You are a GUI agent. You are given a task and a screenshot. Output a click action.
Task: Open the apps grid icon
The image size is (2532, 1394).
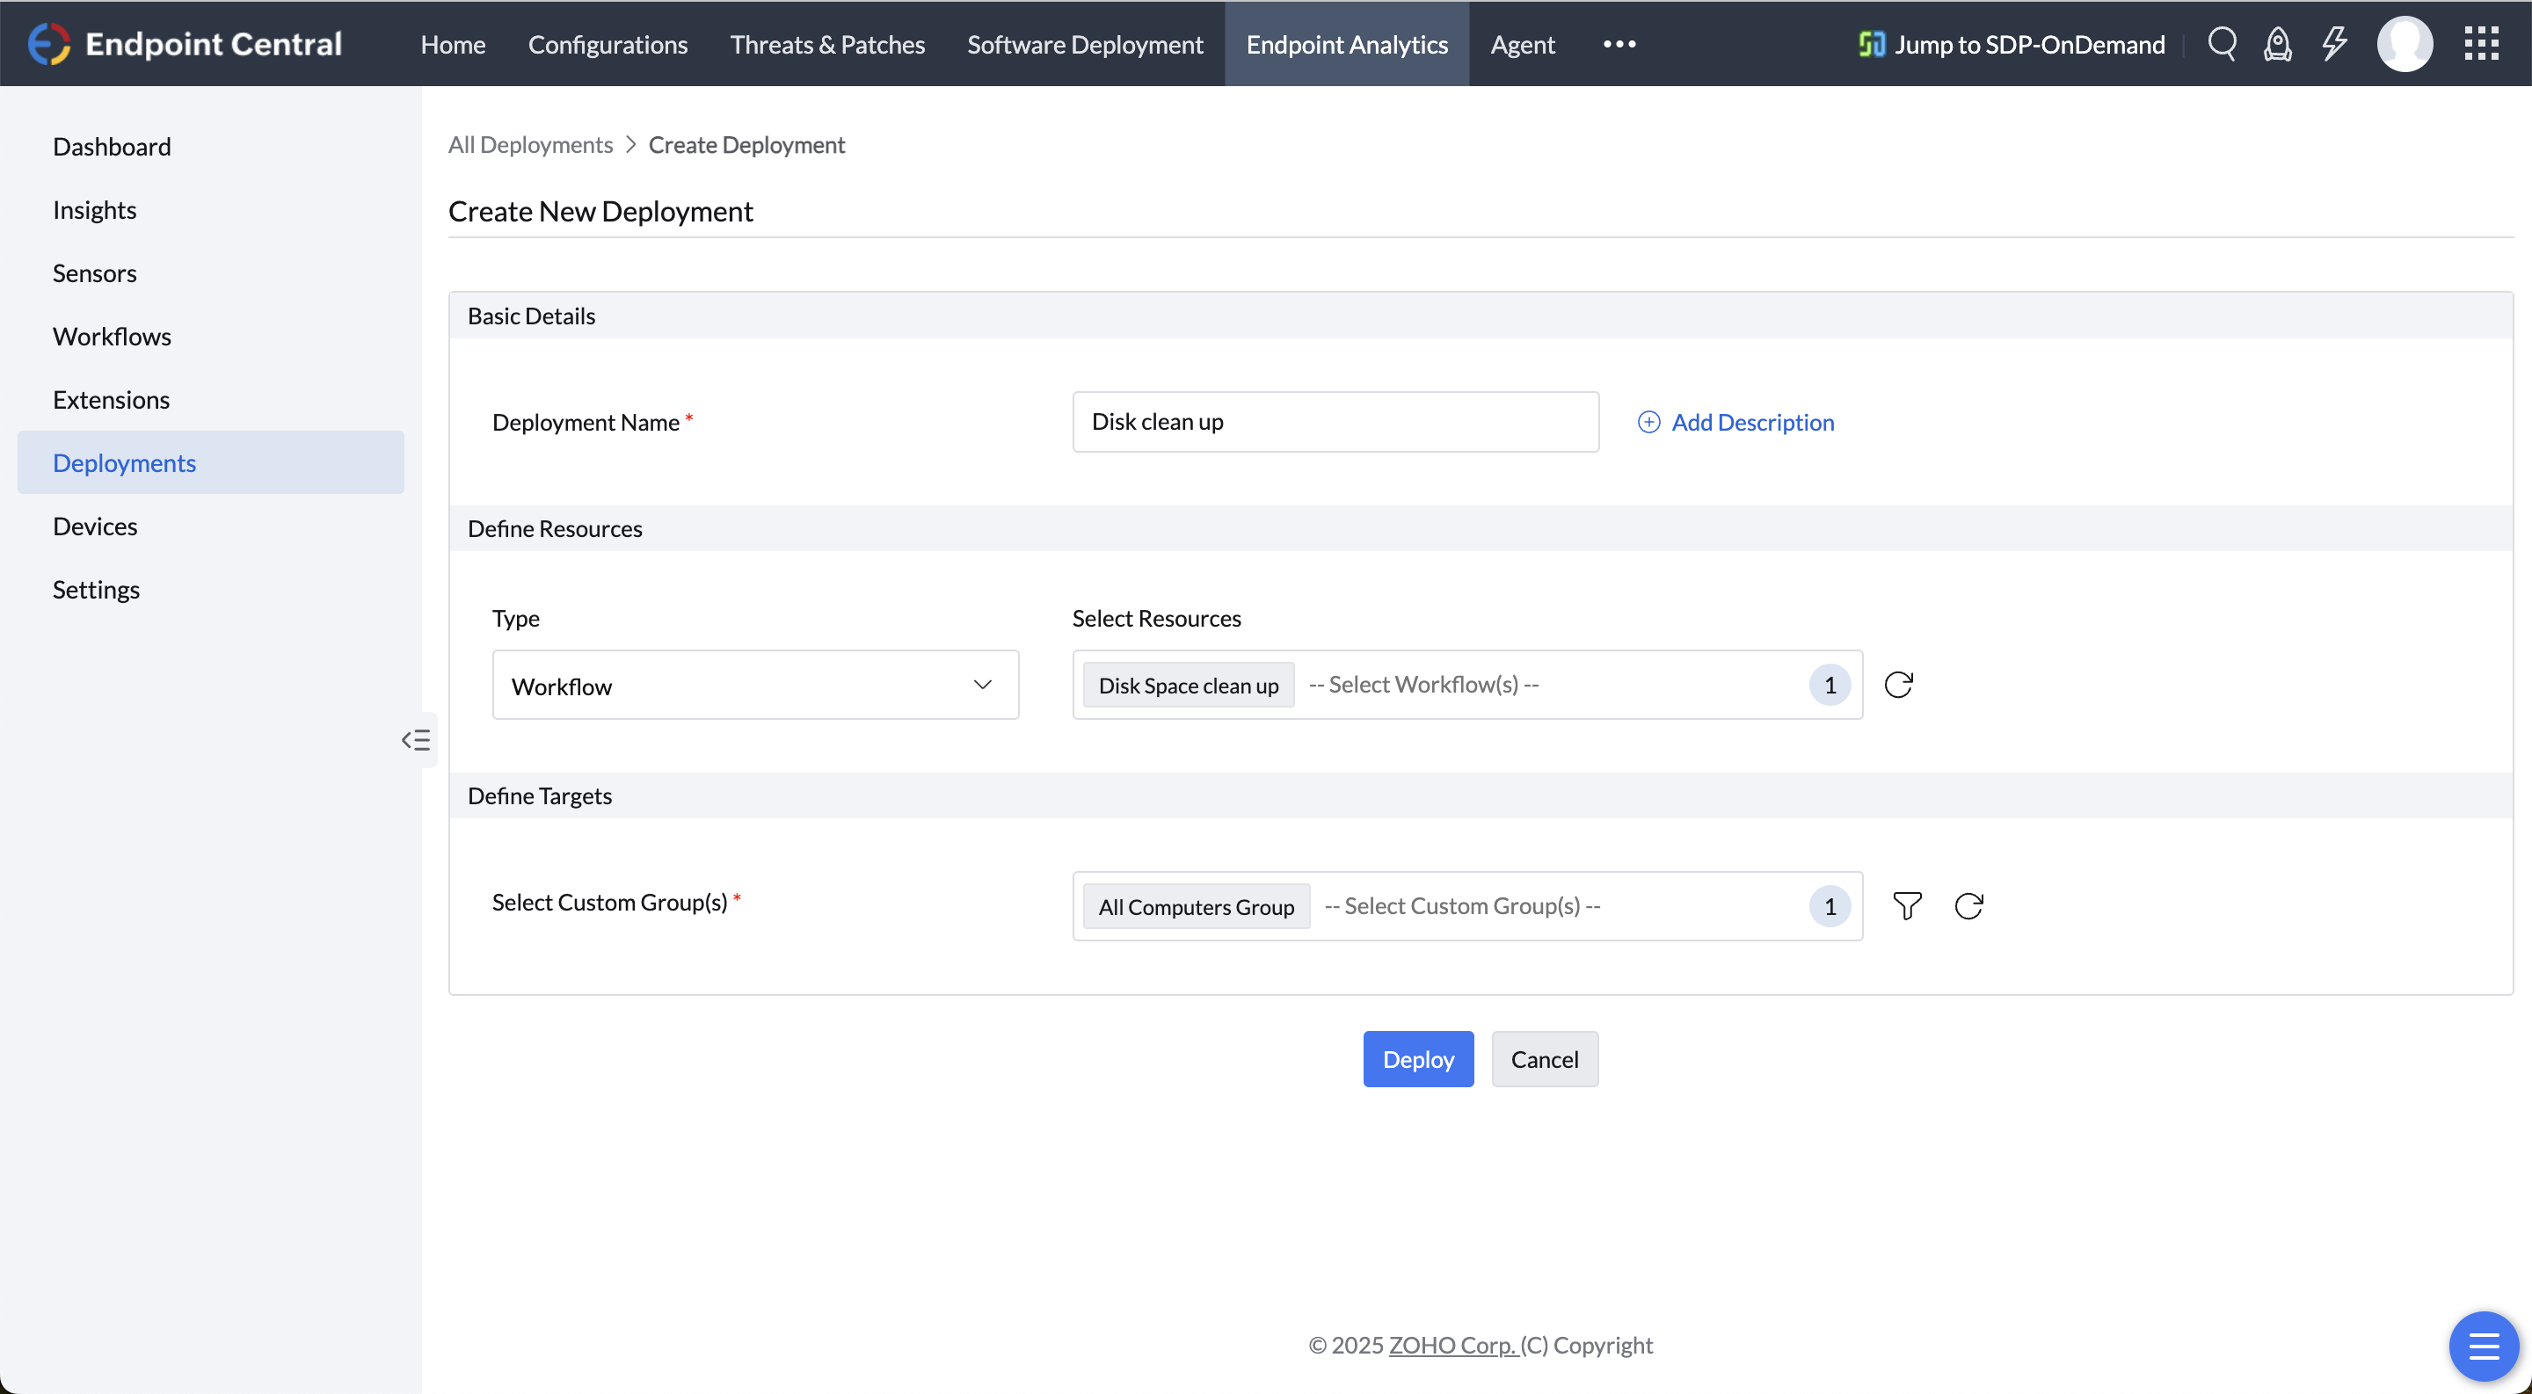tap(2481, 43)
